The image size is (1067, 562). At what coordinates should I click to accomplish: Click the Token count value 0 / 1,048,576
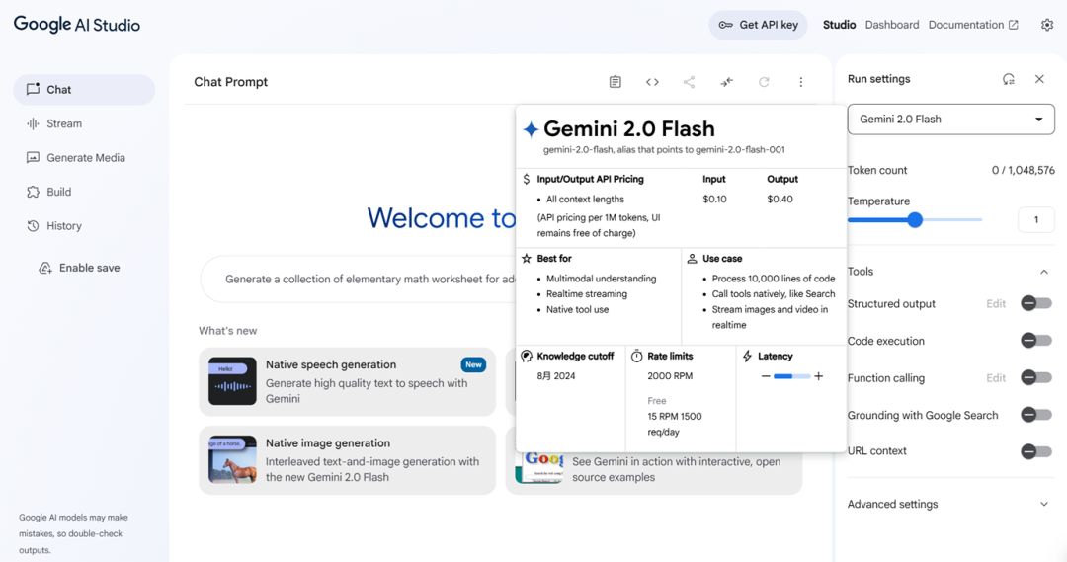point(1023,170)
